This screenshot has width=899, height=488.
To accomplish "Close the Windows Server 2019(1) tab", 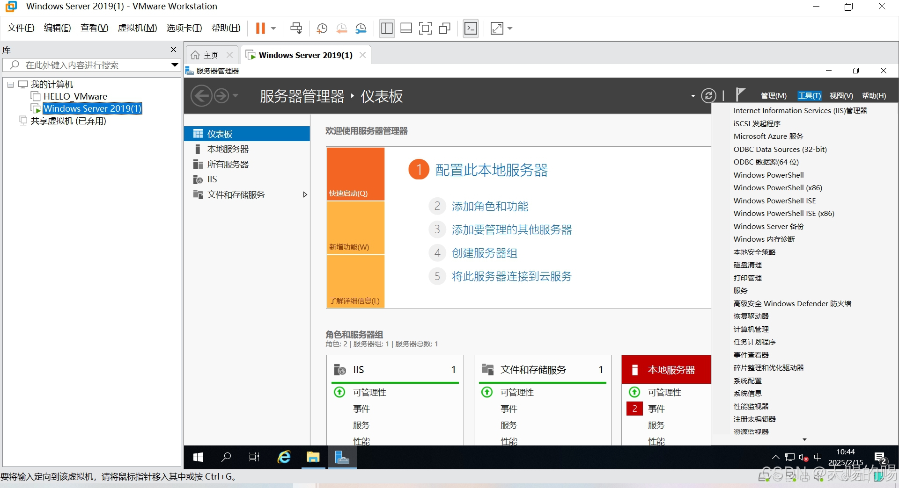I will click(x=362, y=55).
